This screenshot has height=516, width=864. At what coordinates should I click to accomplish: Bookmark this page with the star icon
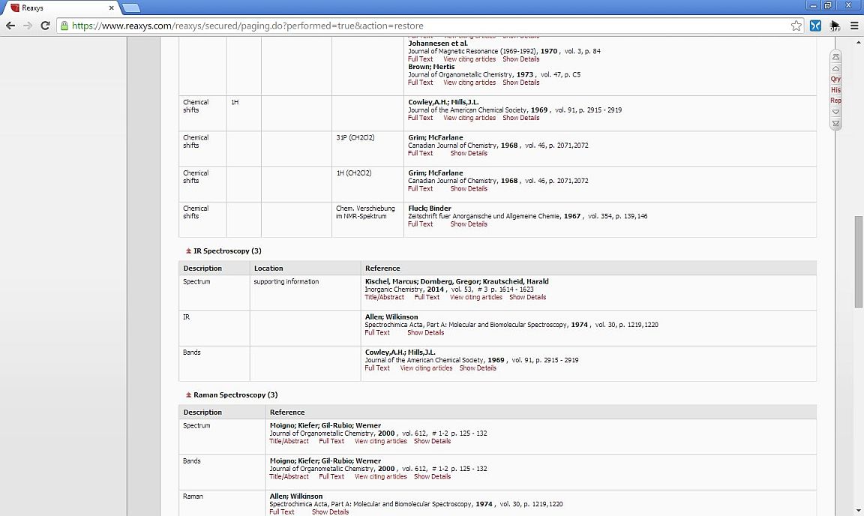point(796,25)
